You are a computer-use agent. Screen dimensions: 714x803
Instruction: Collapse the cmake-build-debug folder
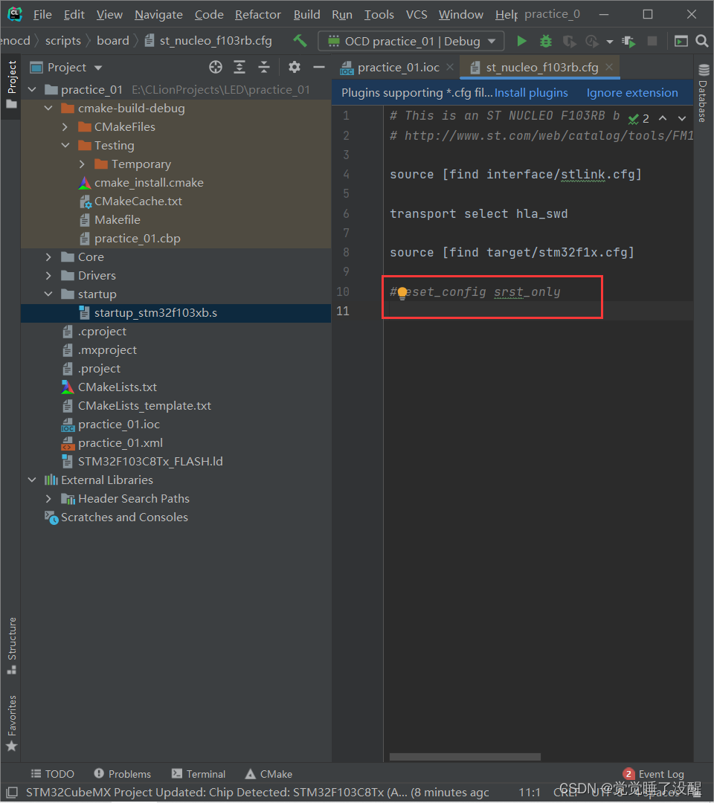48,109
